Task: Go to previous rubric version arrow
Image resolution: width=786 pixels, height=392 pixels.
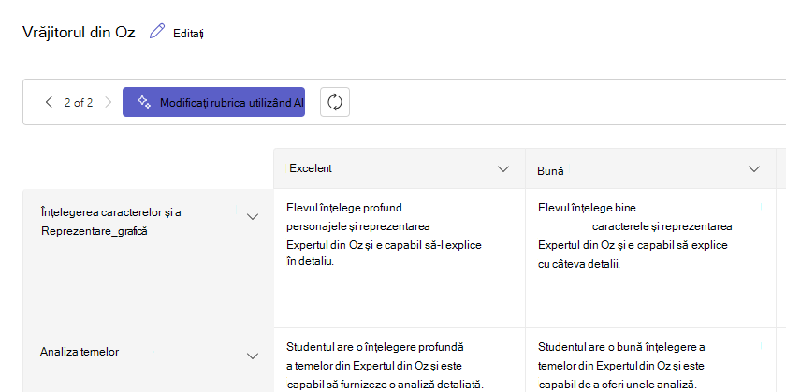Action: (49, 102)
